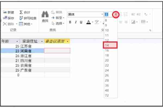
Task: Open the More (其他) records menu
Action: pos(26,24)
